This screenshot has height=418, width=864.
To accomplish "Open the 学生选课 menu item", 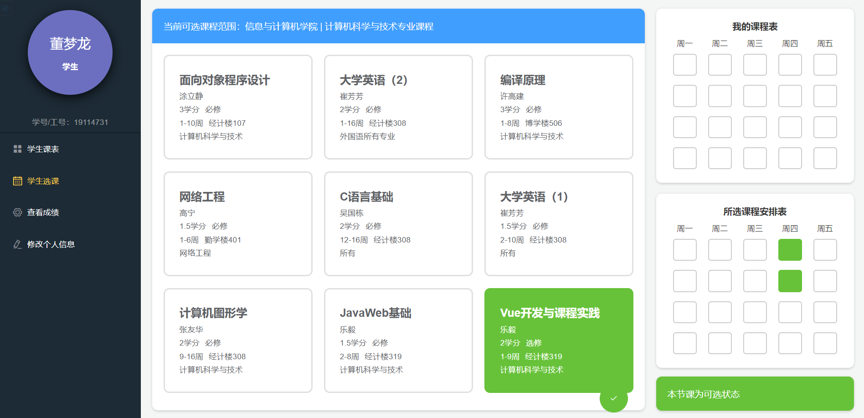I will pos(70,181).
